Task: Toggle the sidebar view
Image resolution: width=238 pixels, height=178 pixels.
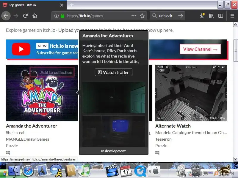Action: pos(221,16)
